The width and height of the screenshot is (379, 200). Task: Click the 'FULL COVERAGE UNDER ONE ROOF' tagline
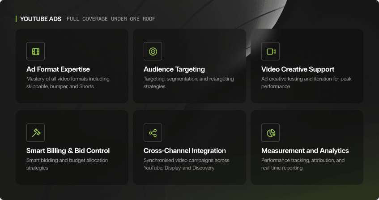pos(111,19)
